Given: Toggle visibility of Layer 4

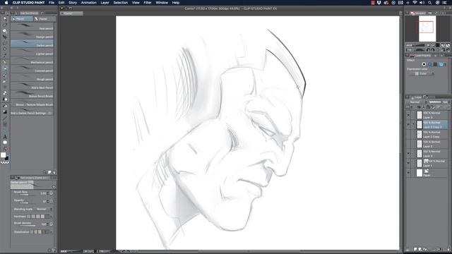Looking at the screenshot, I should coord(408,154).
